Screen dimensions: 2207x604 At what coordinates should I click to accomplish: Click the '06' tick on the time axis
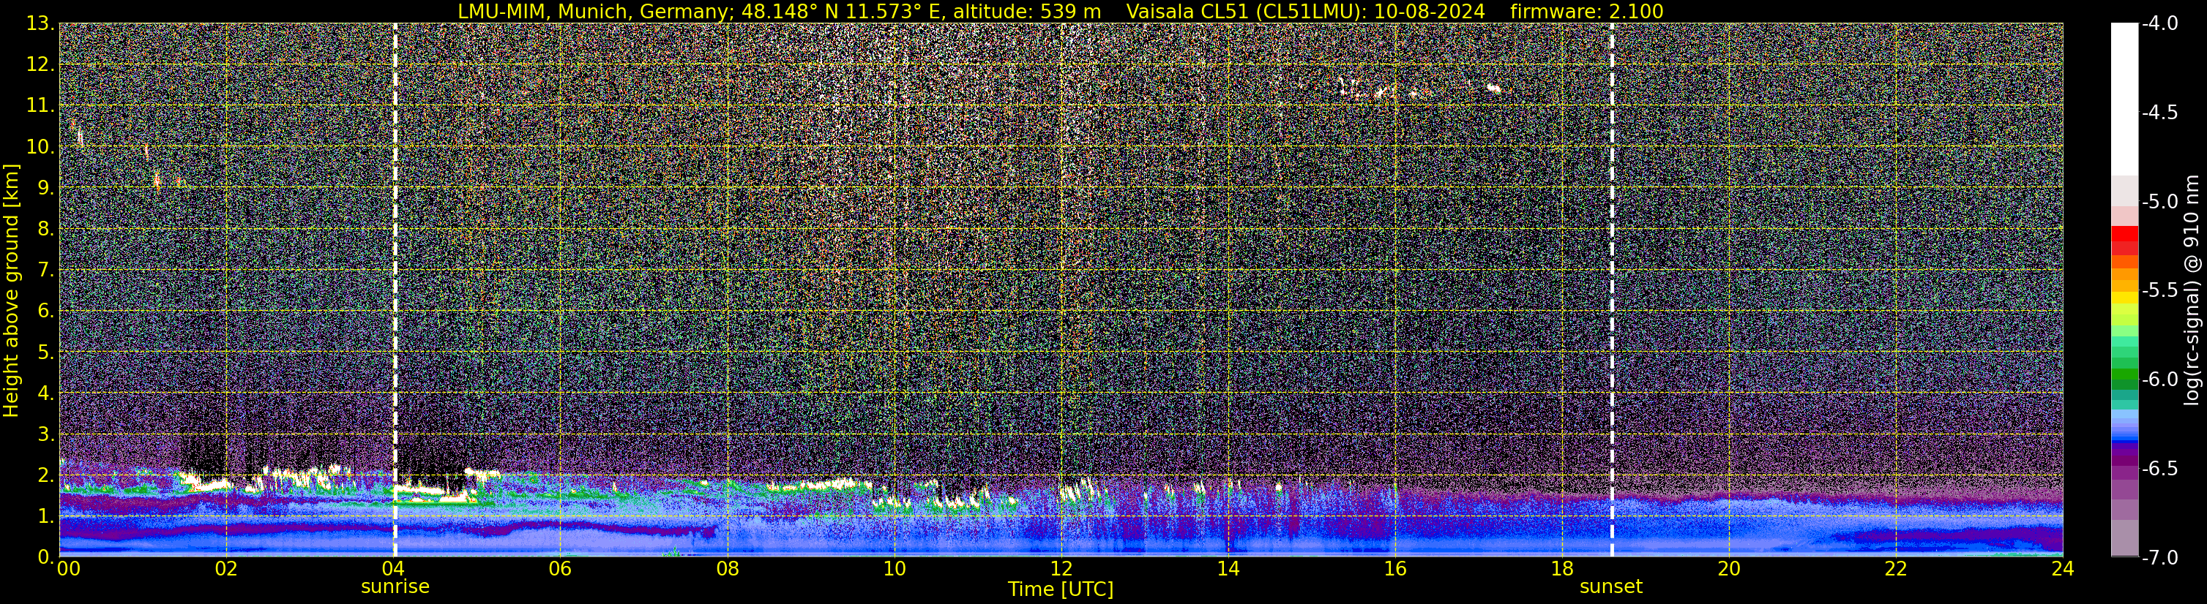point(559,569)
